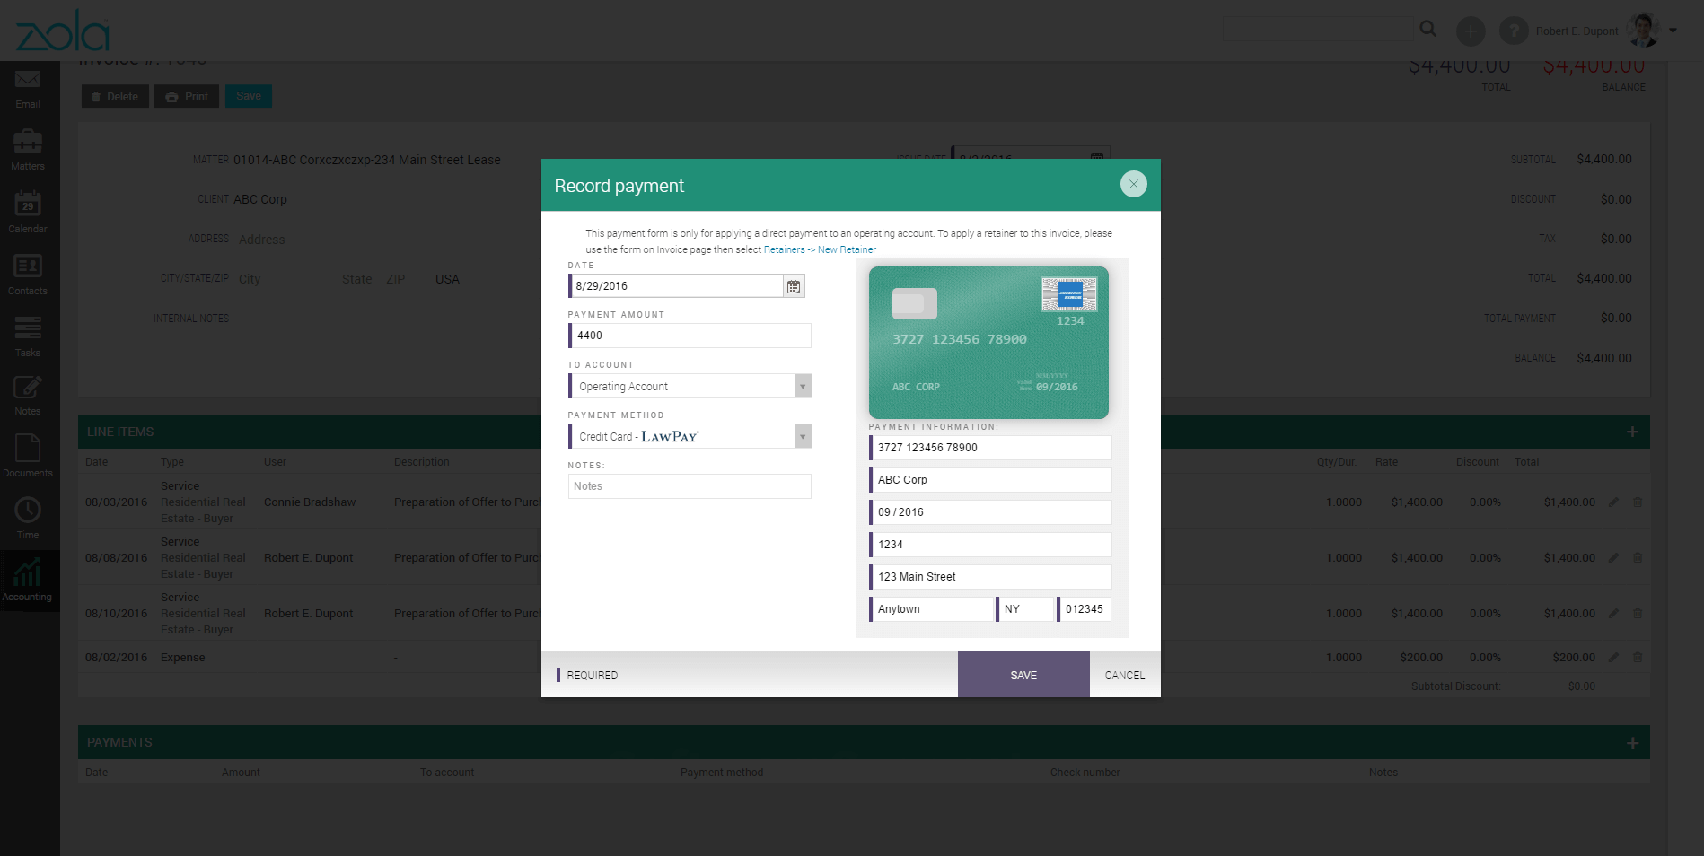Select the Accounting tab in the sidebar
Image resolution: width=1704 pixels, height=856 pixels.
28,579
